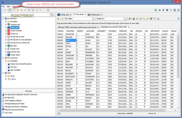The width and height of the screenshot is (182, 118).
Task: Open the new item dropdown arrow
Action: [x=7, y=10]
